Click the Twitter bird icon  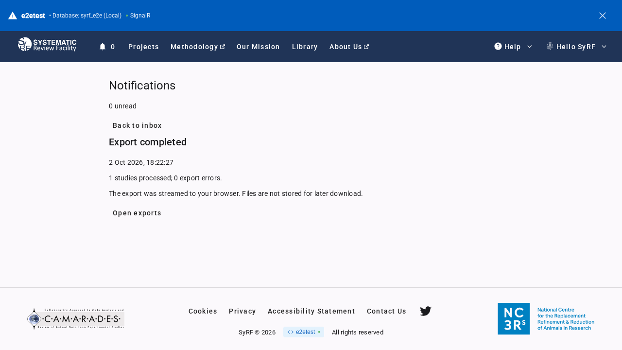426,311
